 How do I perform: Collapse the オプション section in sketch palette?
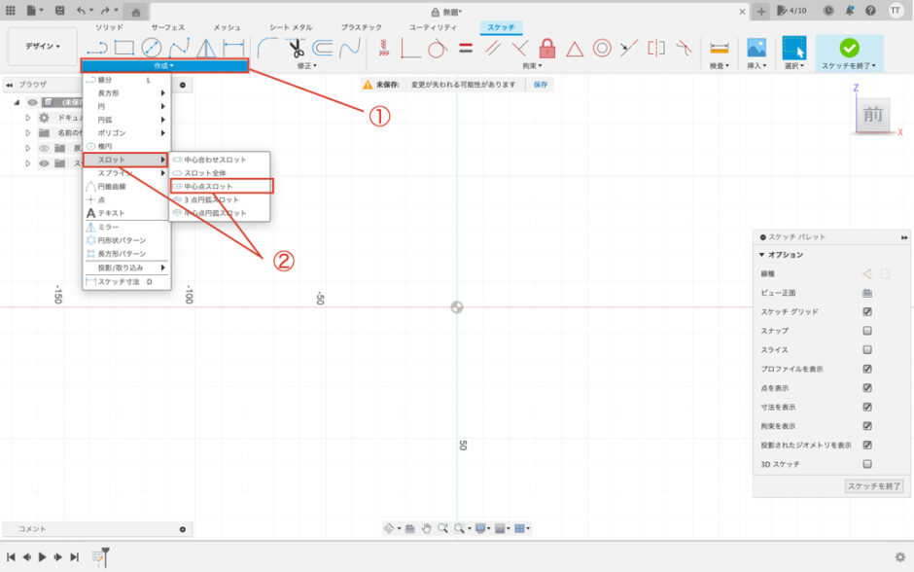[763, 255]
